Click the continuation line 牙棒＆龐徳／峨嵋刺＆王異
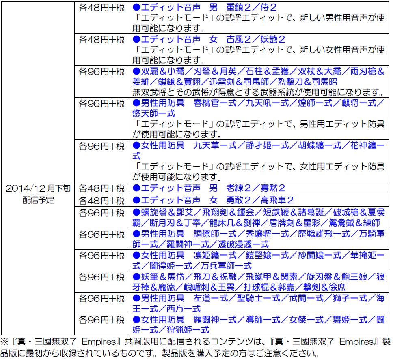The image size is (393, 359). [x=239, y=287]
